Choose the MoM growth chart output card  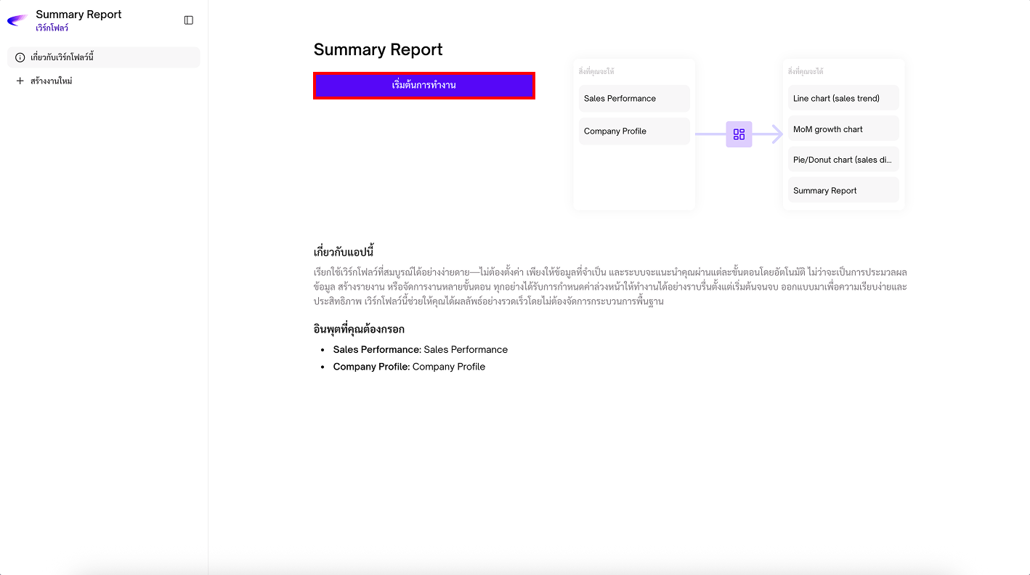pos(843,129)
